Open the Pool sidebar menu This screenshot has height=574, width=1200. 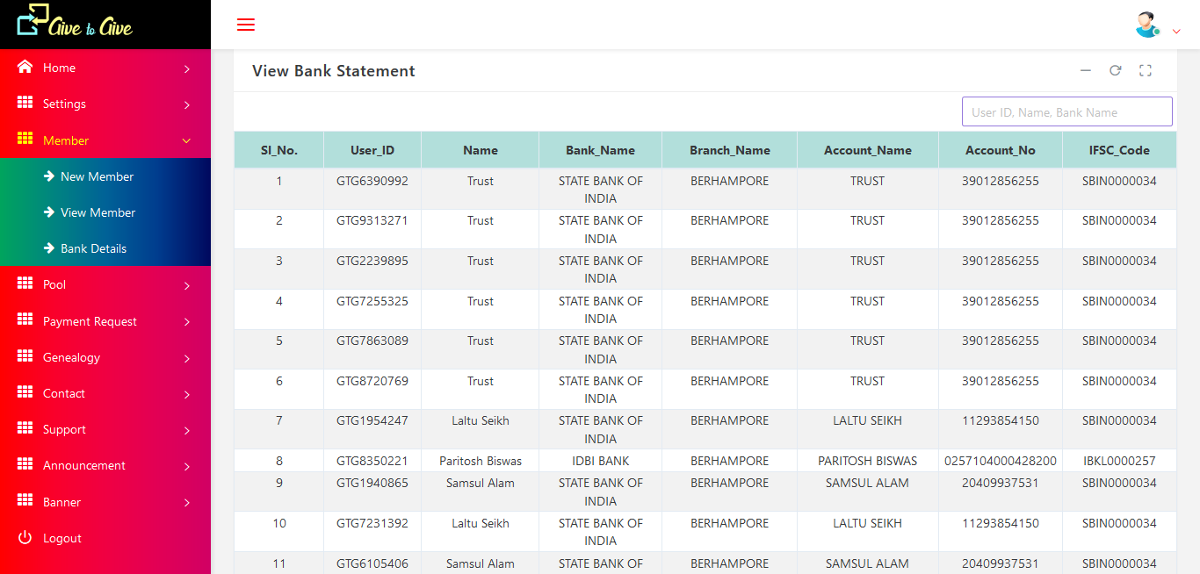coord(105,284)
